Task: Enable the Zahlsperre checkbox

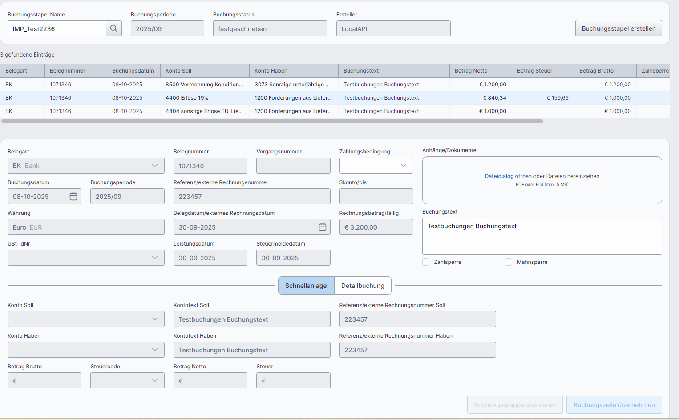Action: [x=426, y=262]
